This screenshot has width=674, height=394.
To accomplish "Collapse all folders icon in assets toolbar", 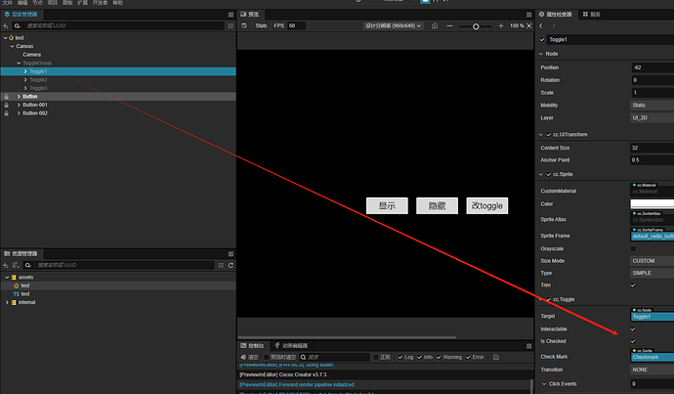I will tap(221, 265).
